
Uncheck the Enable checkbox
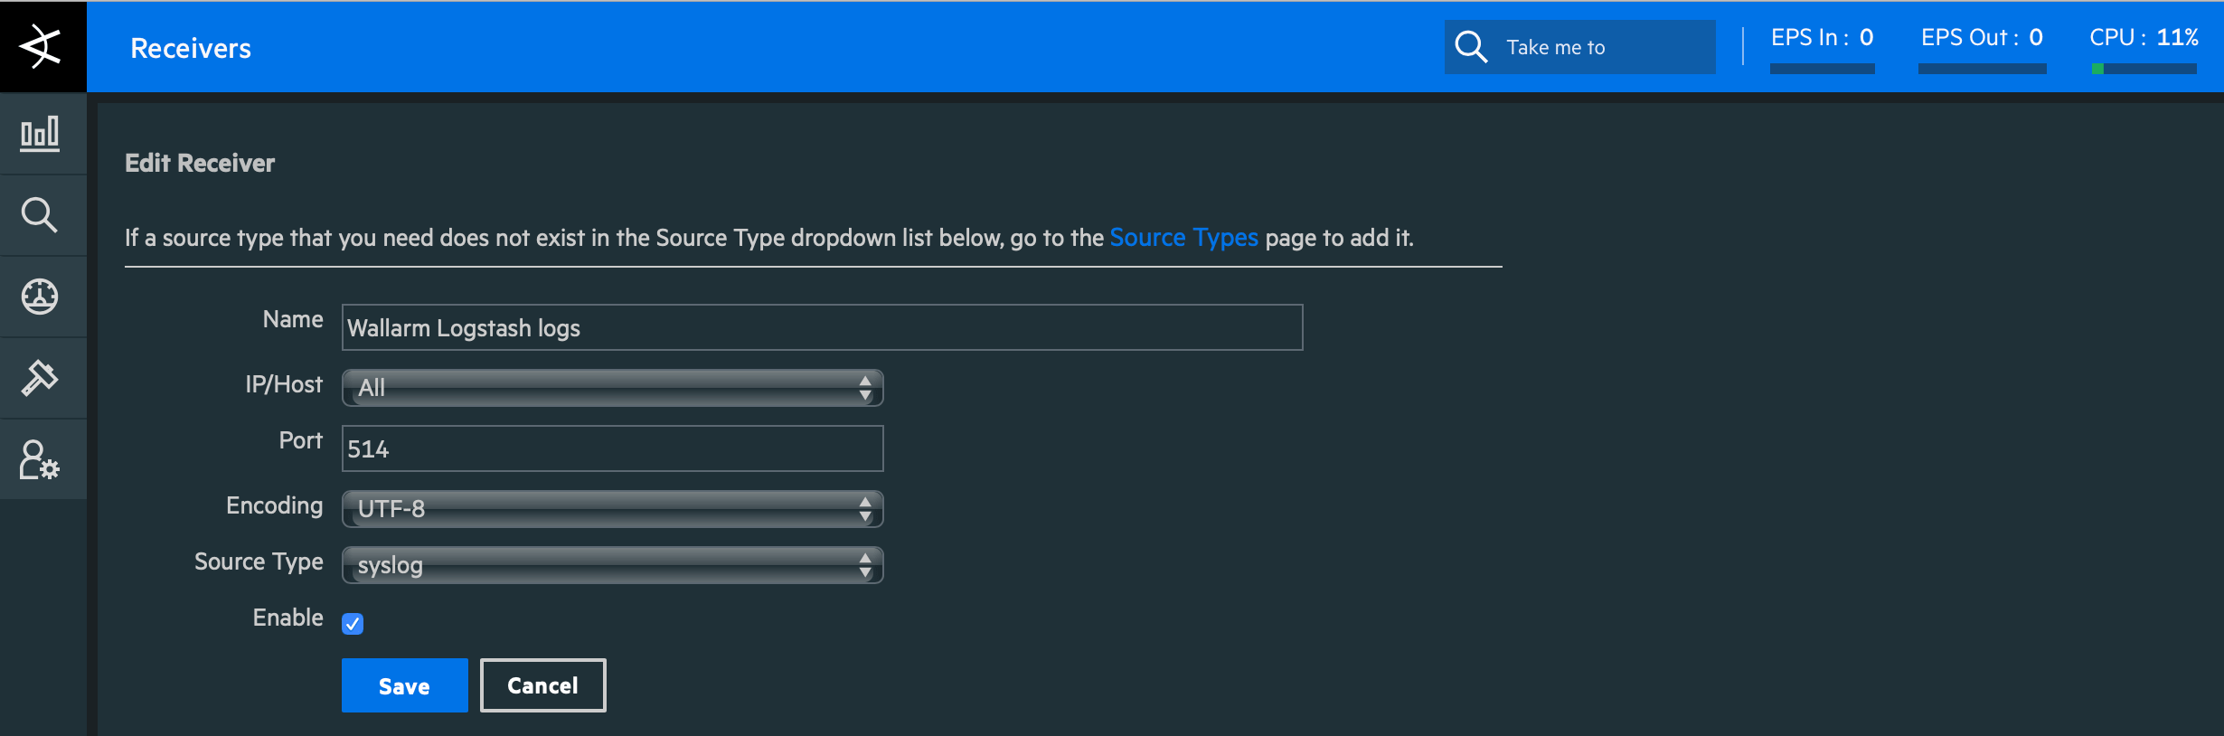coord(353,624)
